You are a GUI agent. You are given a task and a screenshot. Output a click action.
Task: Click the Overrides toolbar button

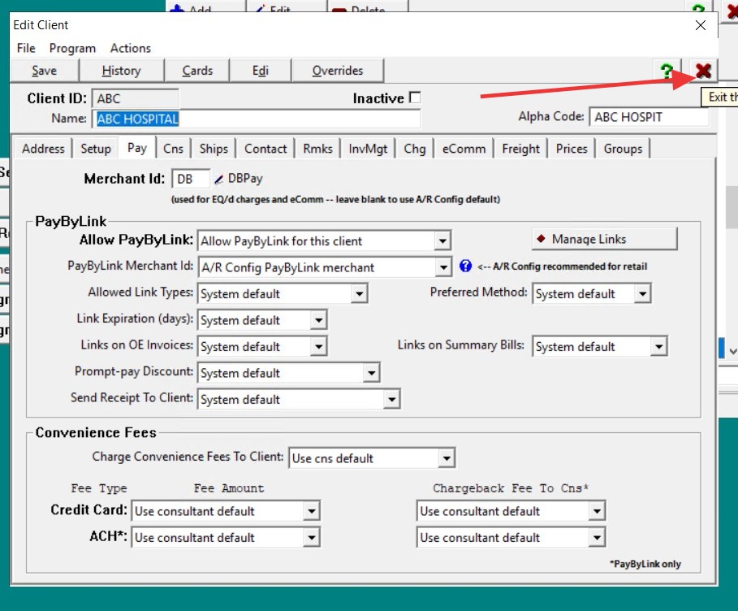coord(338,71)
